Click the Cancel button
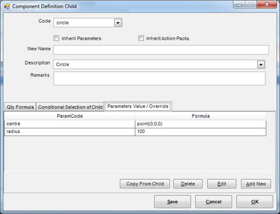Screen dimensions: 280x214 214,202
